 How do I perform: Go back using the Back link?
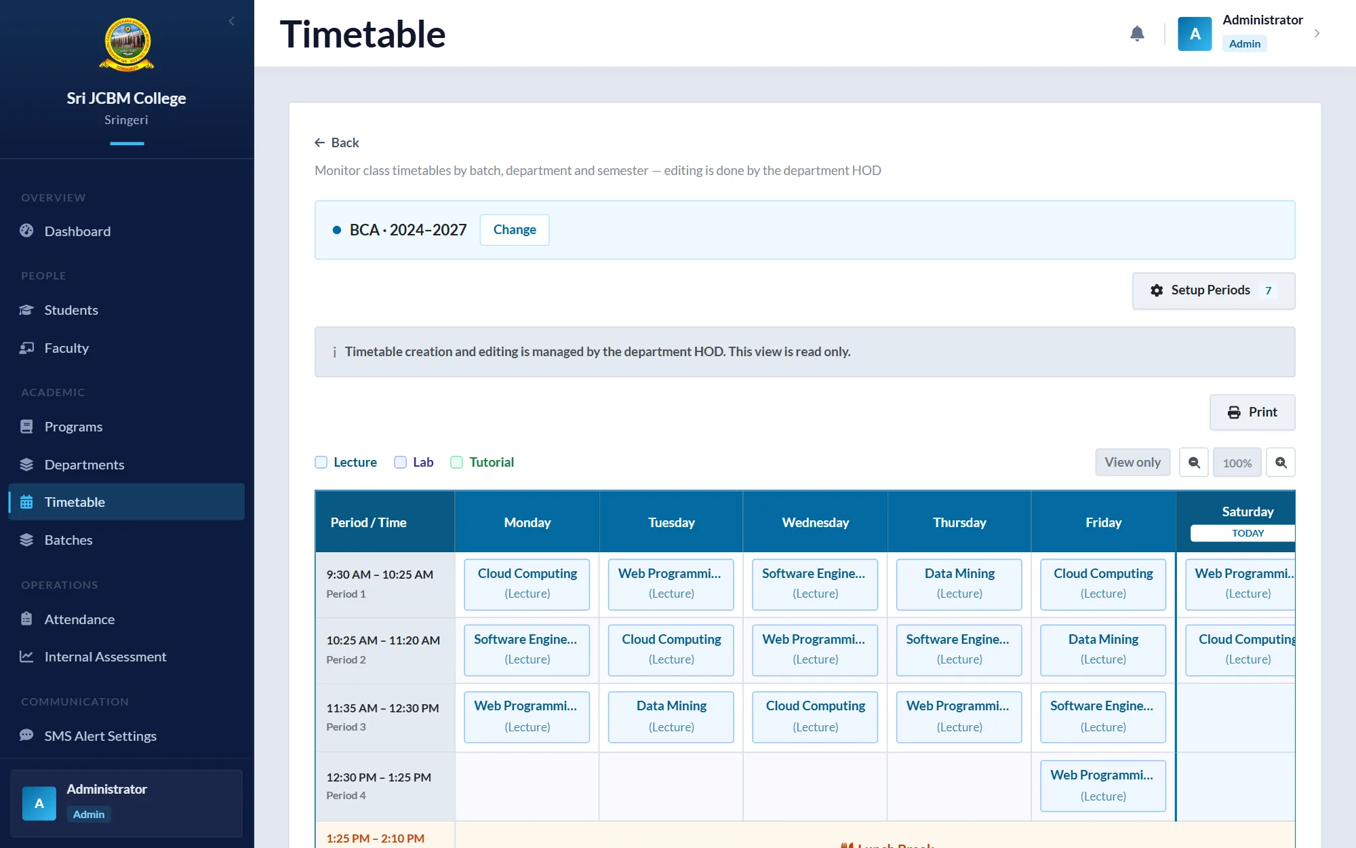click(x=337, y=142)
